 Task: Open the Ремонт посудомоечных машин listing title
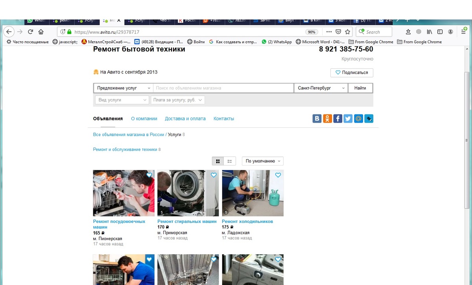tap(119, 224)
